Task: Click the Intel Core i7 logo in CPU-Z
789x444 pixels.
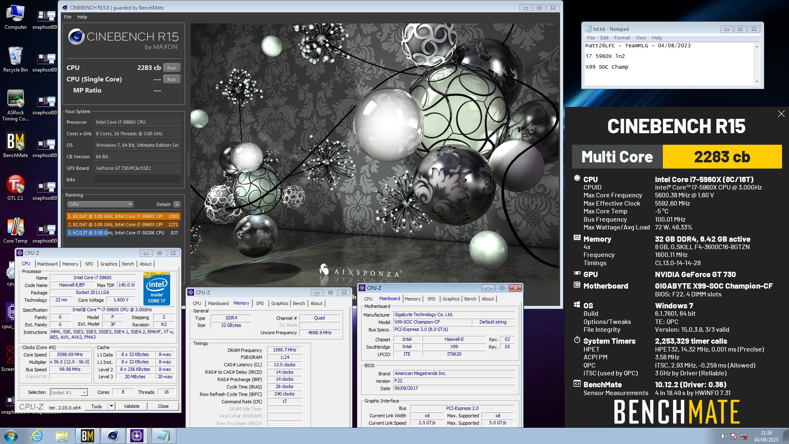Action: 157,288
